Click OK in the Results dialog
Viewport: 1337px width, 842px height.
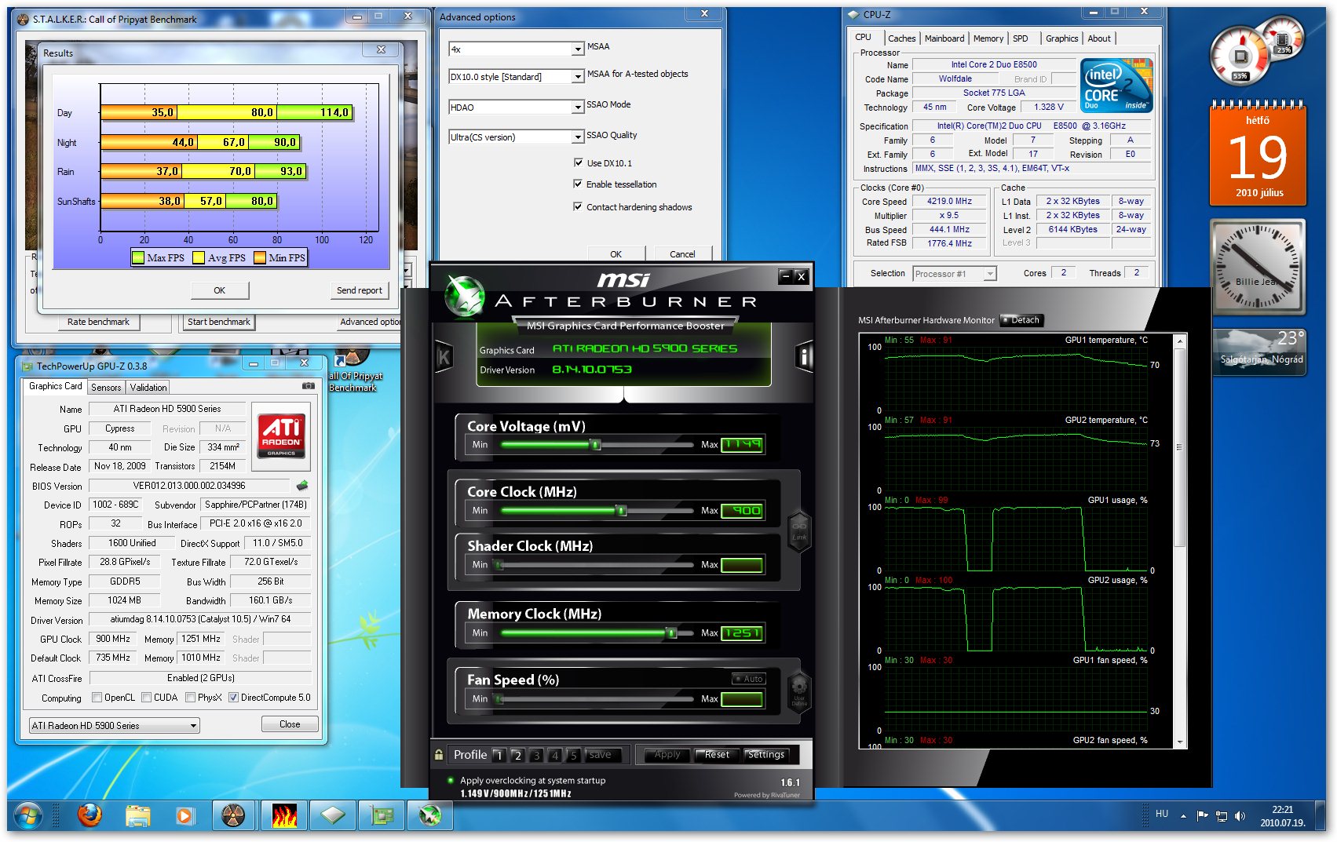220,290
